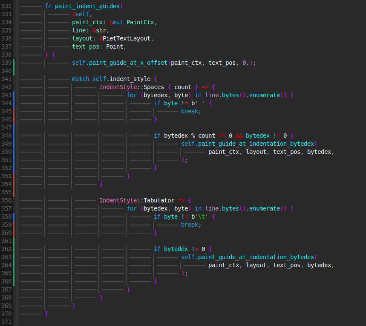
Task: Click line number 332 in the gutter
Action: point(6,6)
